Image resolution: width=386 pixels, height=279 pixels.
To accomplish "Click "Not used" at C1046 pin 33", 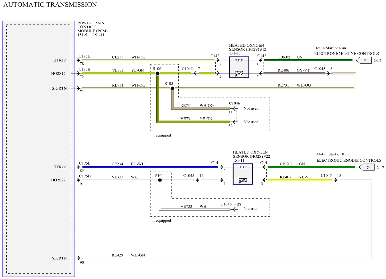I will pyautogui.click(x=251, y=108).
